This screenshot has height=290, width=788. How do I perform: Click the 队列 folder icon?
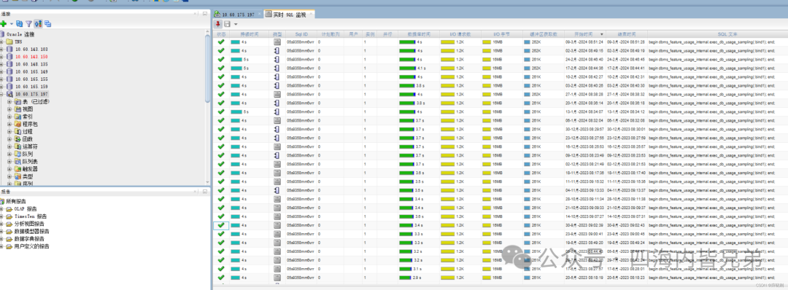point(18,154)
